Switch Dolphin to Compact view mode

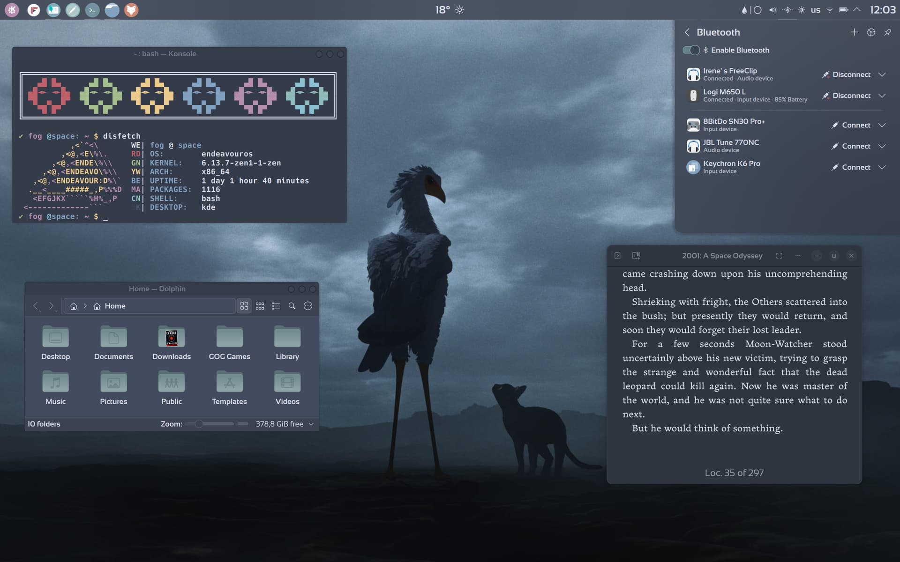pos(260,306)
